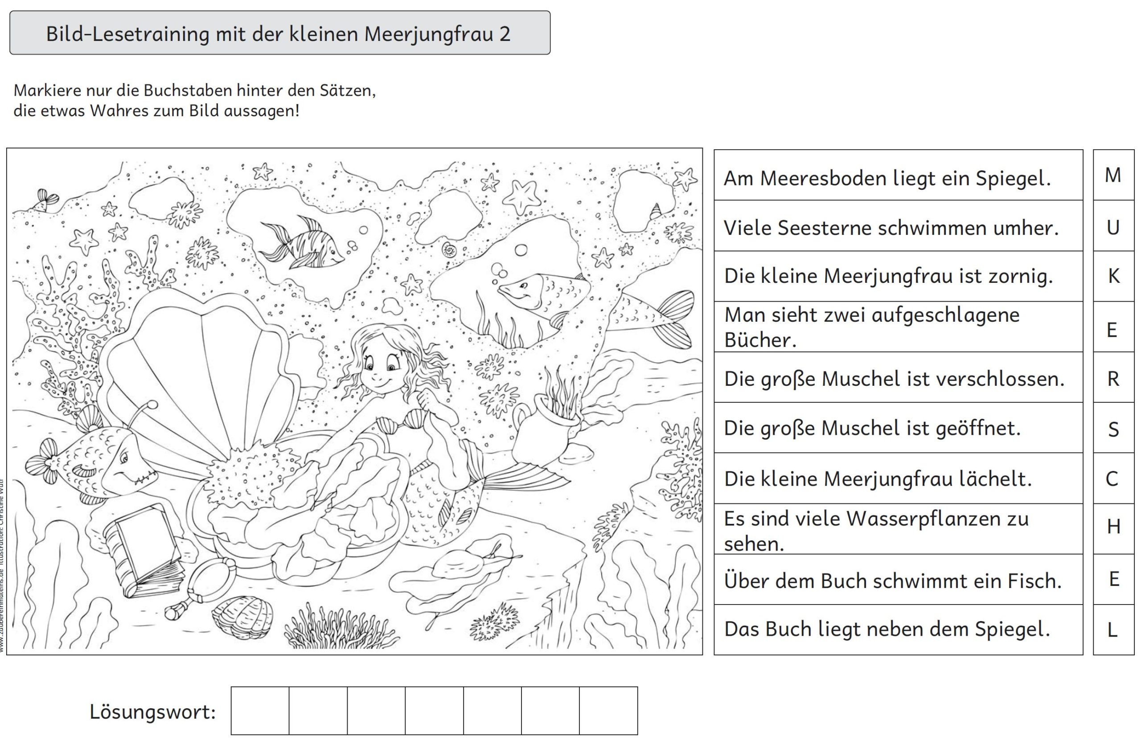Viewport: 1141px width, 748px height.
Task: Click the last Lösungswort box
Action: (x=608, y=711)
